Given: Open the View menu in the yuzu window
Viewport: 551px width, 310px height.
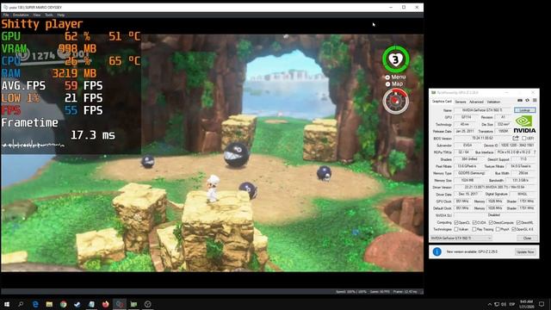Looking at the screenshot, I should [x=37, y=15].
